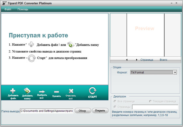Select the Текущая страница radio button
183x127 pixels.
pyautogui.click(x=150, y=101)
